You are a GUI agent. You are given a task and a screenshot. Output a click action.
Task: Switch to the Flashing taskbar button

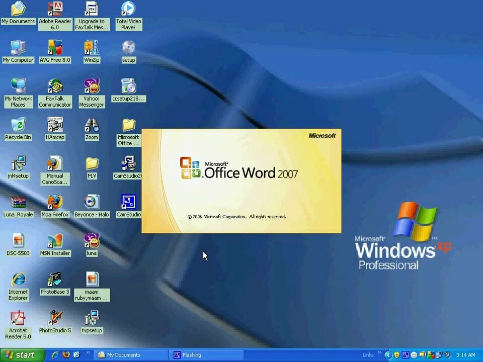click(x=206, y=355)
